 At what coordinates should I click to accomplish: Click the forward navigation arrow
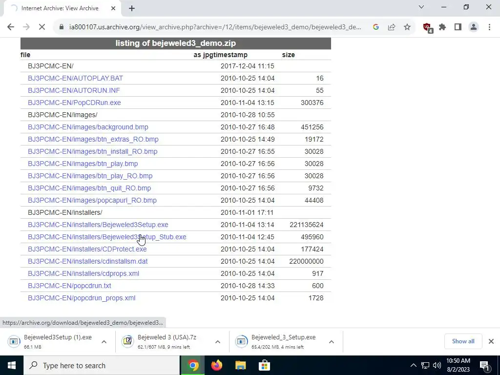26,27
